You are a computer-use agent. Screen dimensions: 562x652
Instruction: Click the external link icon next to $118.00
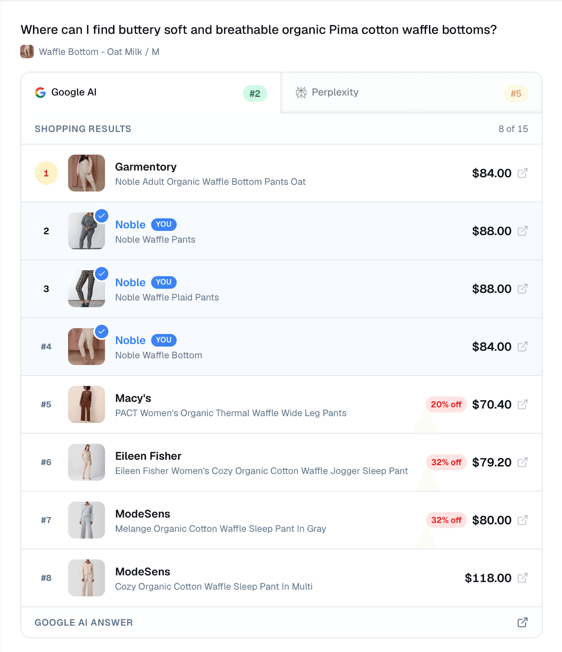tap(523, 578)
